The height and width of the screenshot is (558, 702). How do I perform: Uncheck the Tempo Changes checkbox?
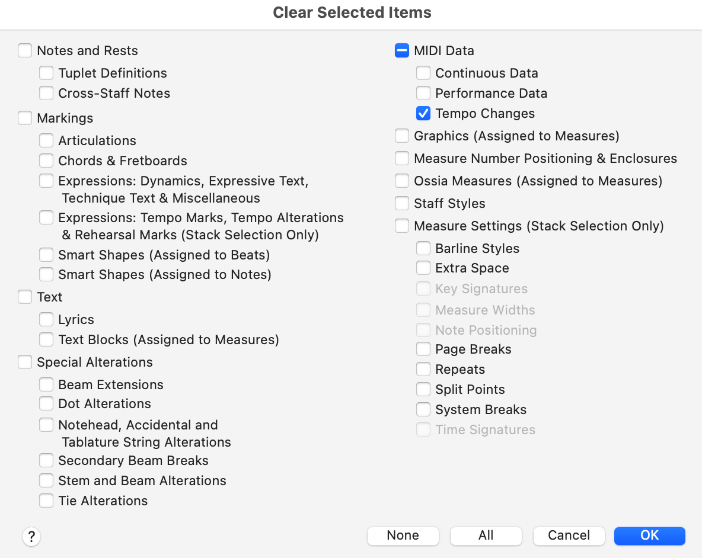423,113
